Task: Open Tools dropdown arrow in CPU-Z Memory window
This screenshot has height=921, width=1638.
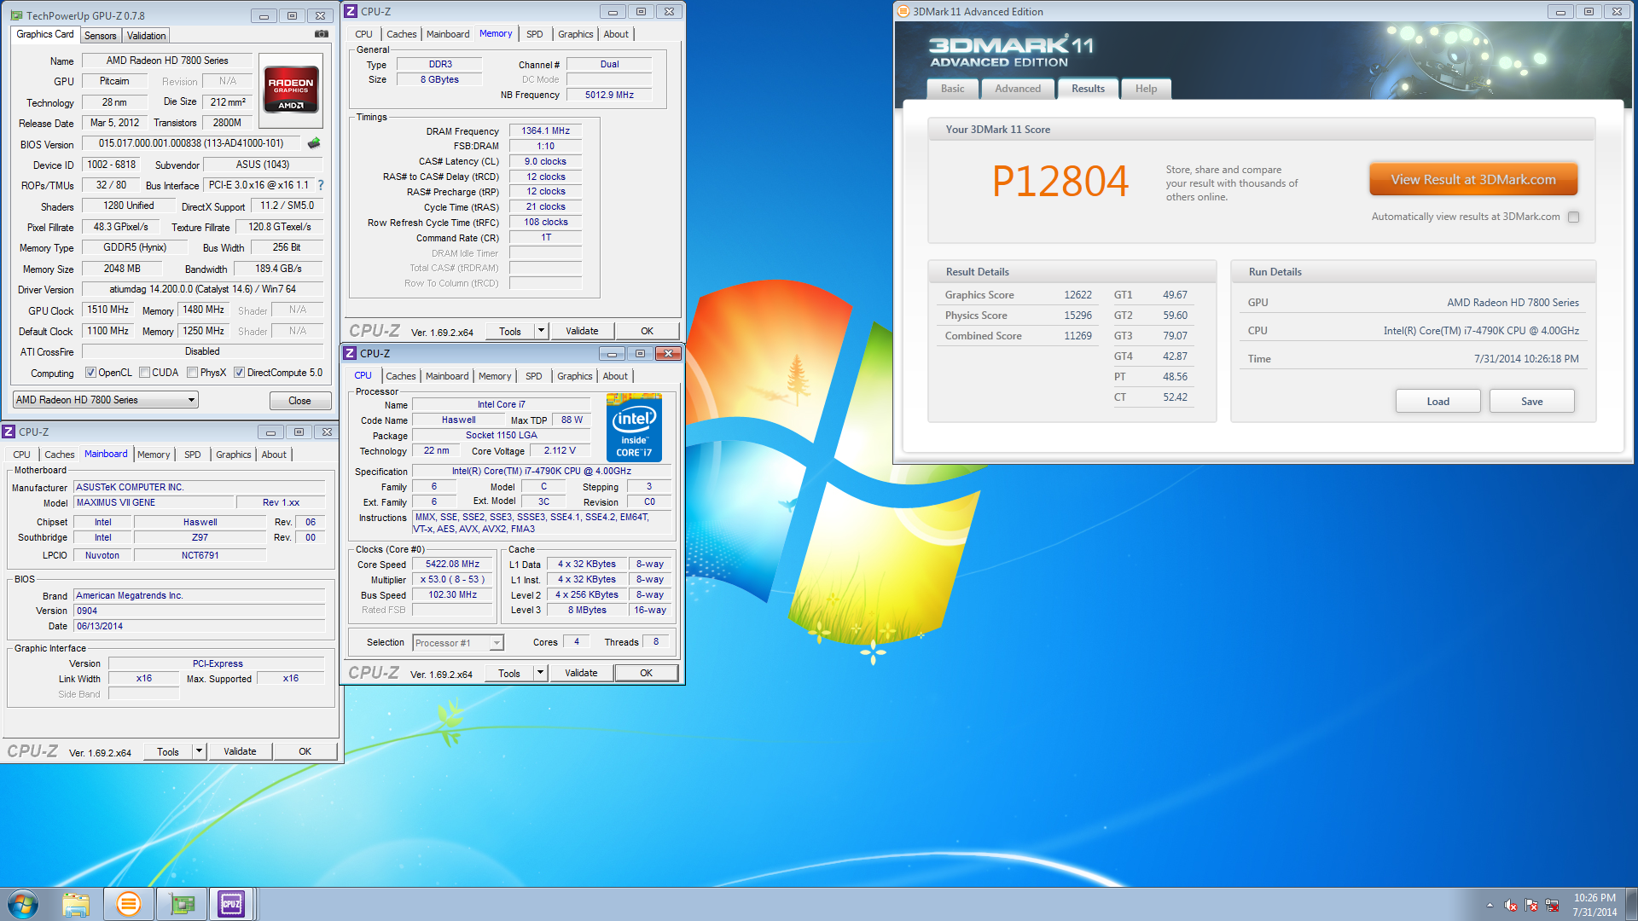Action: (x=541, y=331)
